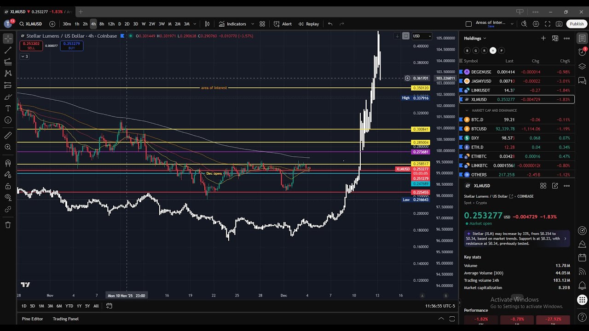Image resolution: width=589 pixels, height=331 pixels.
Task: Open quick search lightning icon
Action: click(524, 24)
